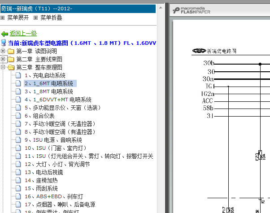Click page icon for 14、座椅加热

[x=18, y=180]
